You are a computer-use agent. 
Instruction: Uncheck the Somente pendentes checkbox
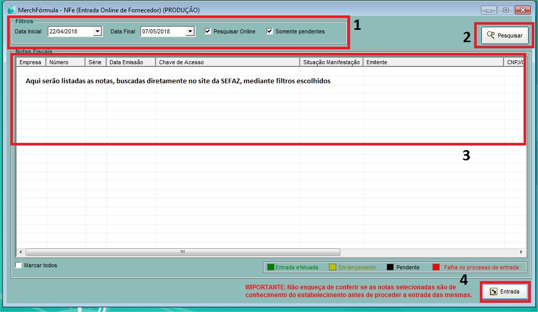tap(269, 31)
